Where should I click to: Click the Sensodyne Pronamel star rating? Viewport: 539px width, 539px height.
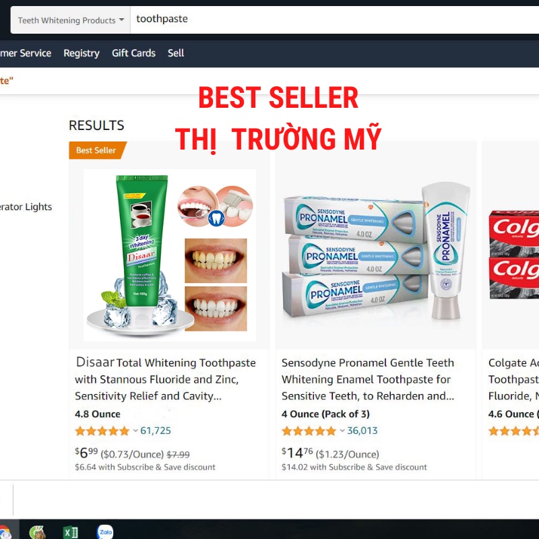coord(309,431)
